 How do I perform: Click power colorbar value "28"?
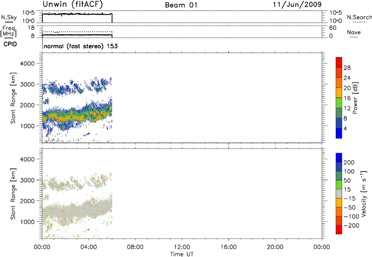click(347, 68)
